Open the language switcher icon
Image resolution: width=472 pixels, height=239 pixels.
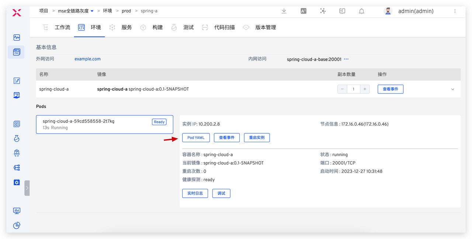(x=303, y=11)
